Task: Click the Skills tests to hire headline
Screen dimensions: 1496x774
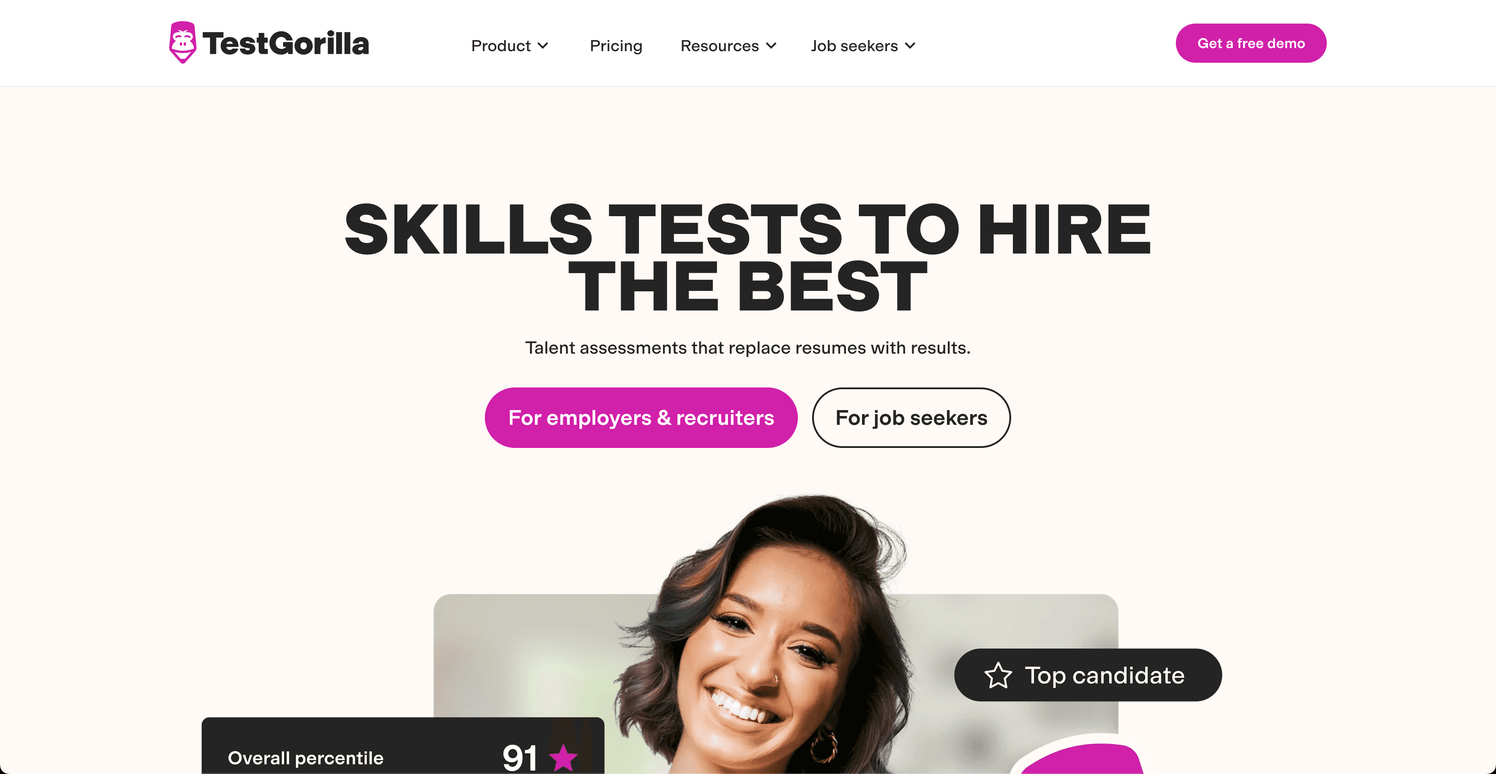Action: point(748,257)
